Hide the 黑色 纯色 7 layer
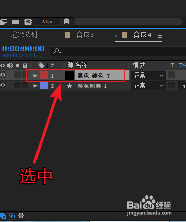 3,75
